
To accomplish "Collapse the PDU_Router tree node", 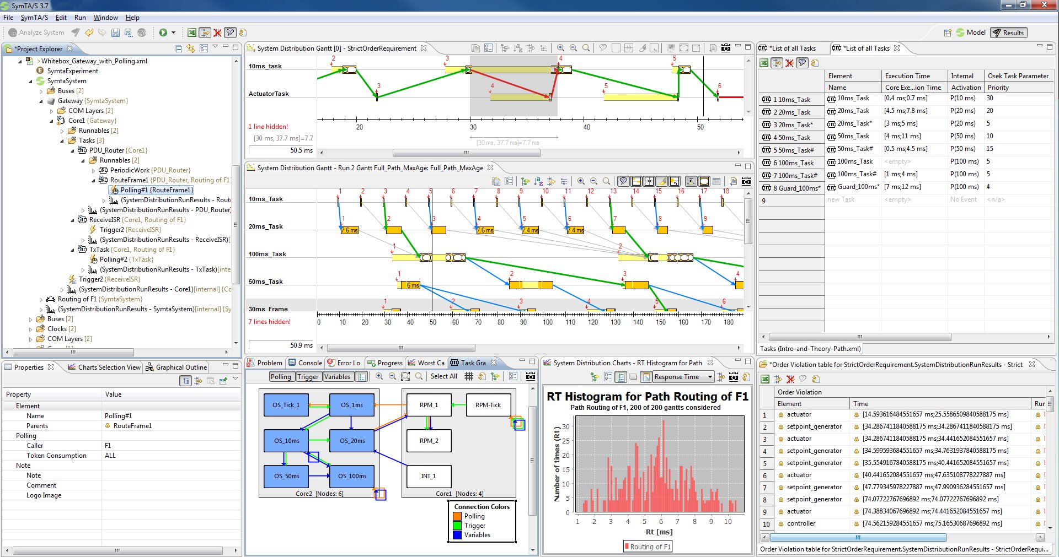I will click(73, 150).
